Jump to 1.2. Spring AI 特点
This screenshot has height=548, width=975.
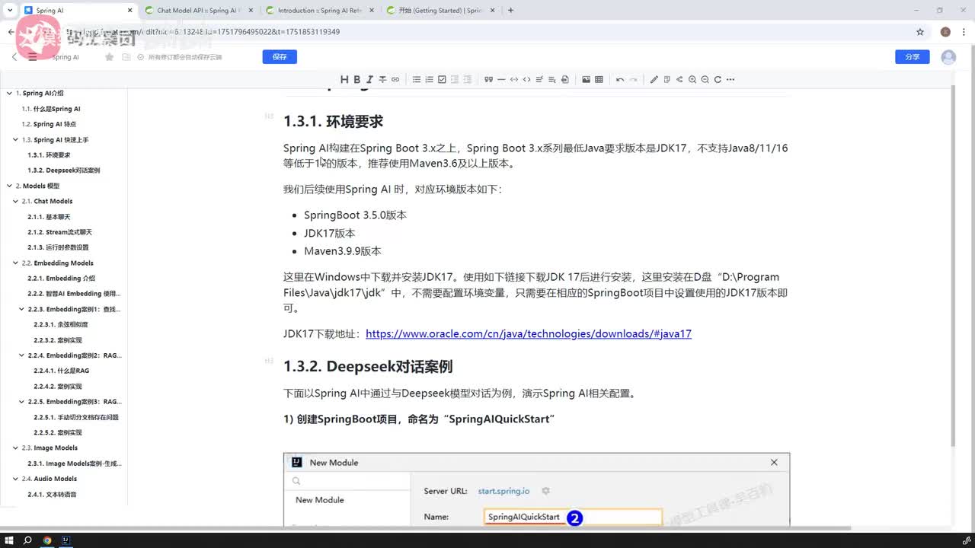[49, 124]
